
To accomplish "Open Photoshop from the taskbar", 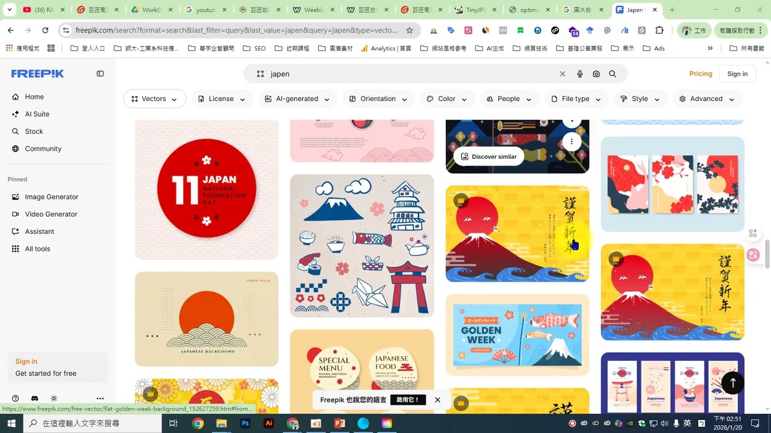I will [x=245, y=423].
